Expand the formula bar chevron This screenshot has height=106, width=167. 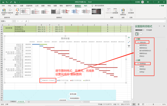(x=165, y=21)
